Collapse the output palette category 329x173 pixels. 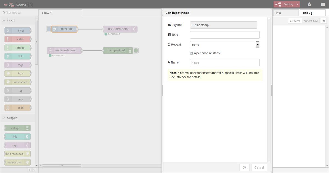[18, 118]
